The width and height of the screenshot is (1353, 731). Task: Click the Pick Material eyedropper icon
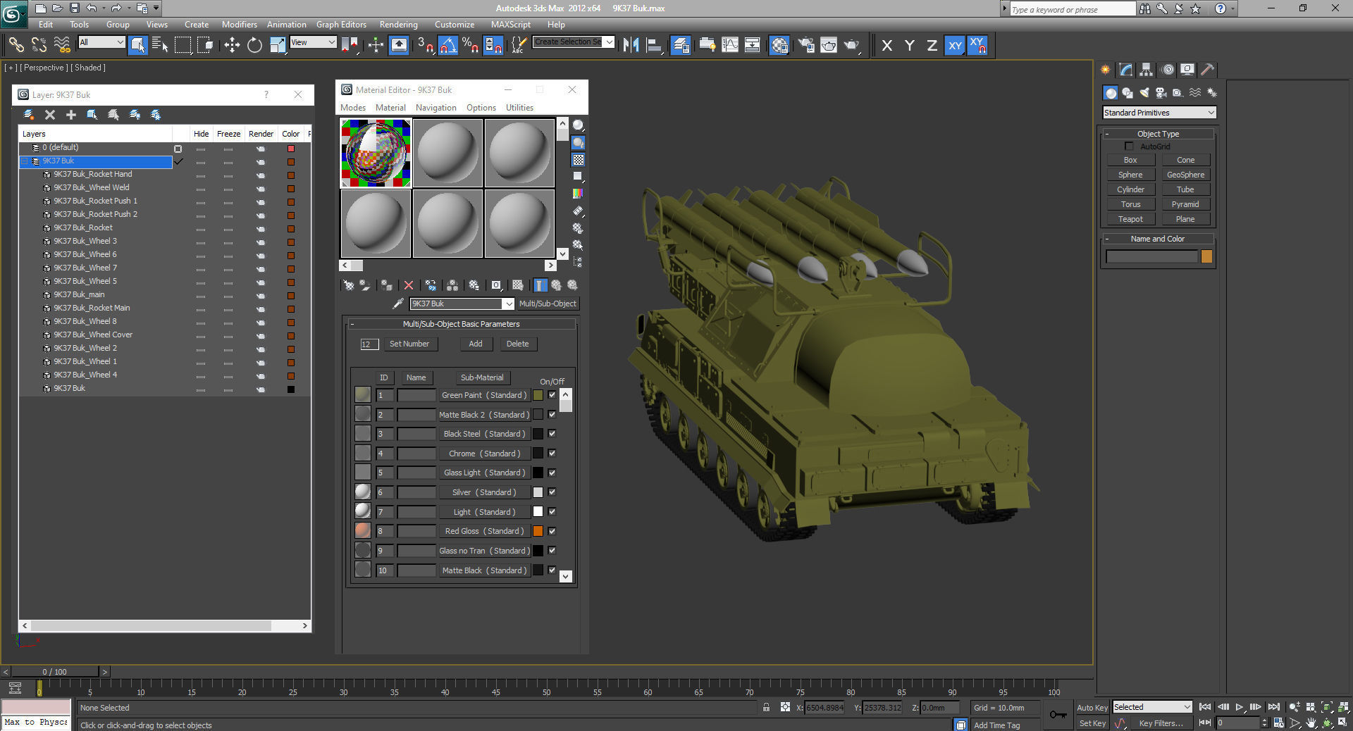[x=398, y=304]
